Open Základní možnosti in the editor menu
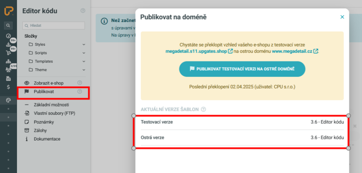 (51, 105)
